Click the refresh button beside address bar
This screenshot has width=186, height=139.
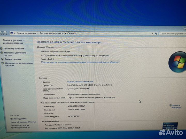[x=156, y=34]
